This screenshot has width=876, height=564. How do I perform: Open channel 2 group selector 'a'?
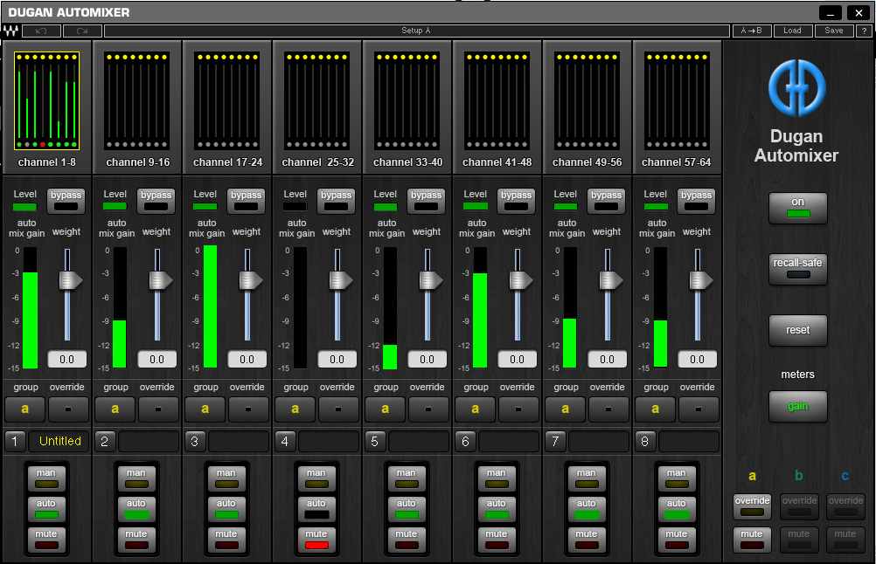[115, 409]
